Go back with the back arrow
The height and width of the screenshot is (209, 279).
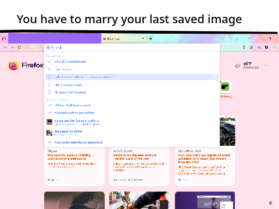(5, 47)
